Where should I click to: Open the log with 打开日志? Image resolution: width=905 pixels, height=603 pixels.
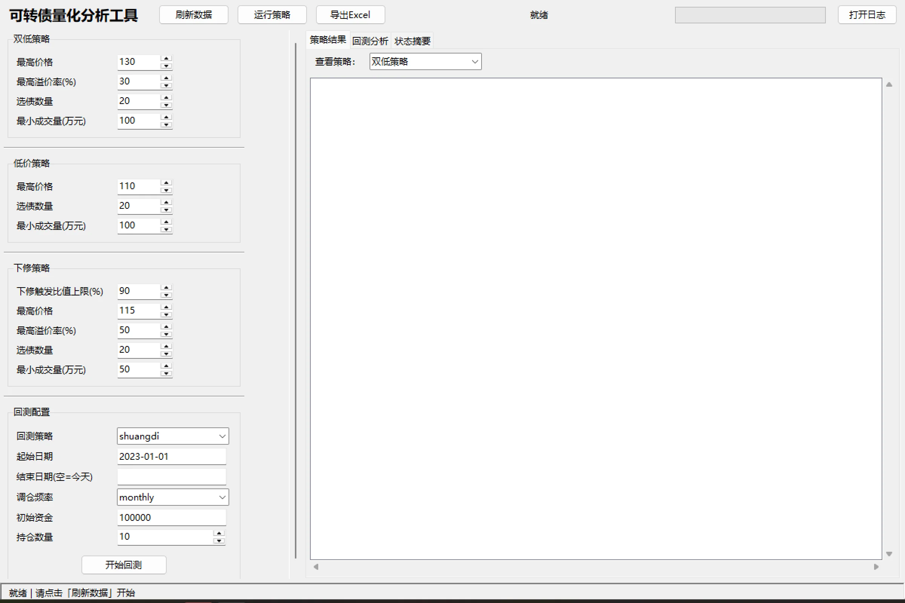click(x=867, y=15)
